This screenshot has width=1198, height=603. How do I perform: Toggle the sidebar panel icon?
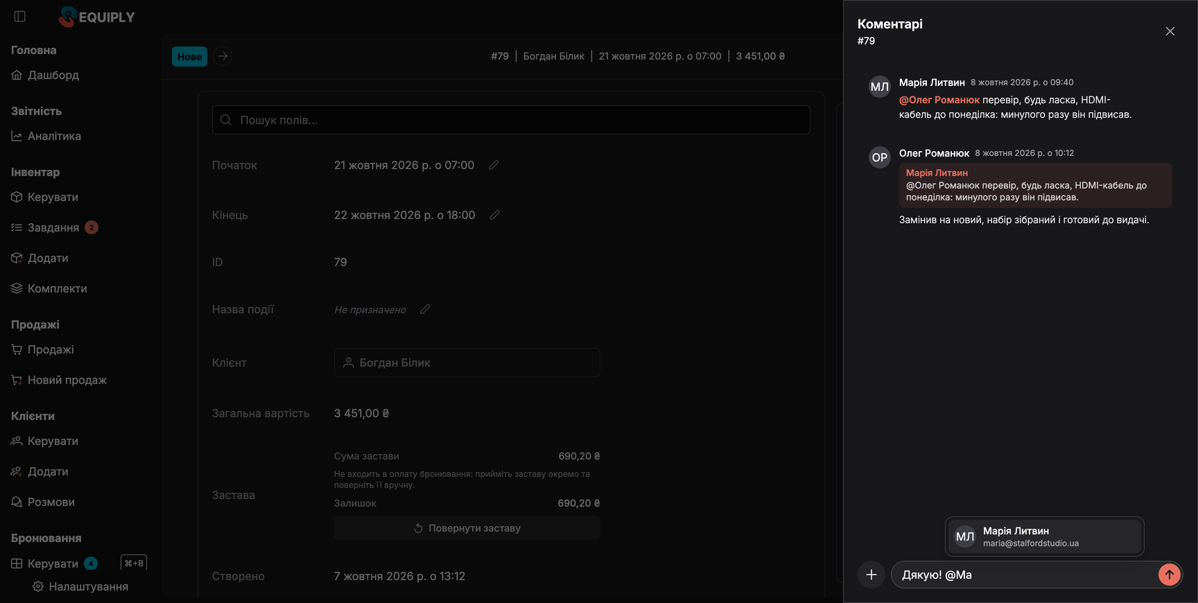pyautogui.click(x=19, y=17)
